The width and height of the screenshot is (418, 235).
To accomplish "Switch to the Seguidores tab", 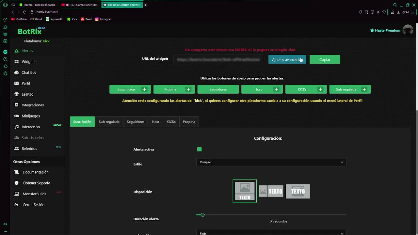I will [136, 122].
